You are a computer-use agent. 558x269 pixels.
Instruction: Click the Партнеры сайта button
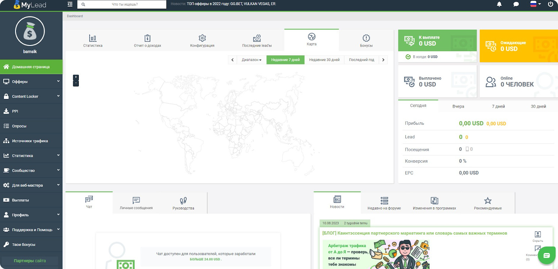(30, 261)
